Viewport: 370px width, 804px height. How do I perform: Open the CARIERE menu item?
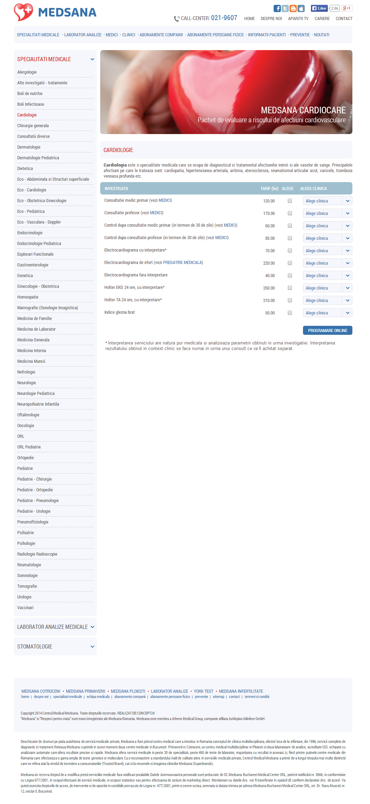click(x=322, y=19)
